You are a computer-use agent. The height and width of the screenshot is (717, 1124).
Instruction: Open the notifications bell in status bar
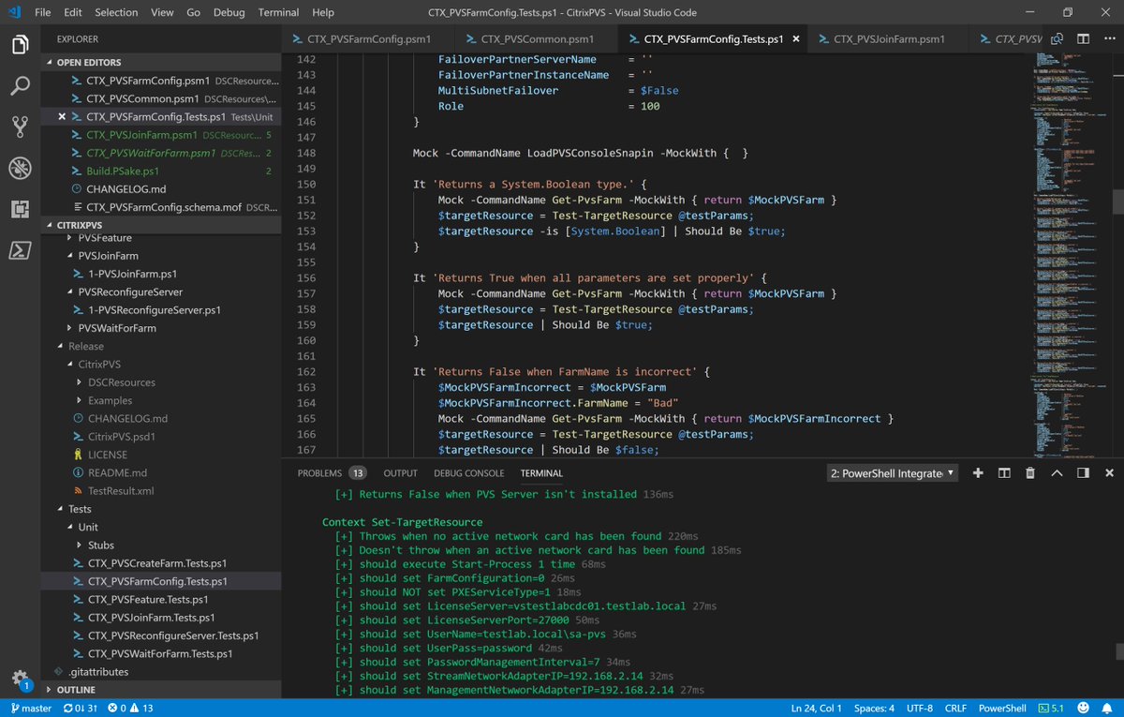click(x=1107, y=708)
